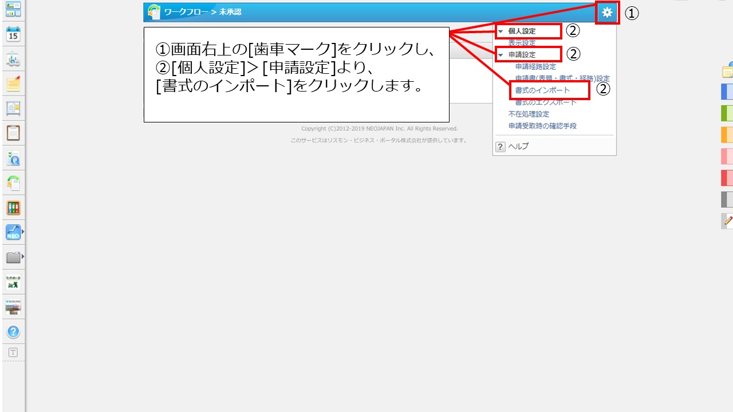The height and width of the screenshot is (412, 733).
Task: Click the help question mark icon in menu
Action: (x=501, y=146)
